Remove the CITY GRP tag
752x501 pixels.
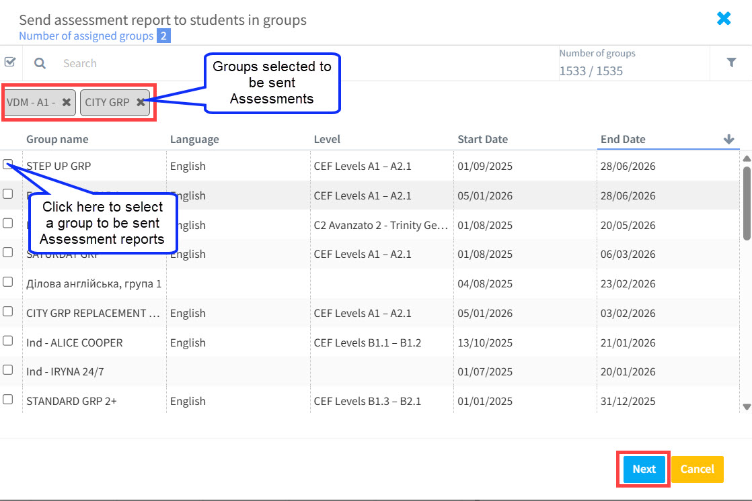pyautogui.click(x=140, y=103)
